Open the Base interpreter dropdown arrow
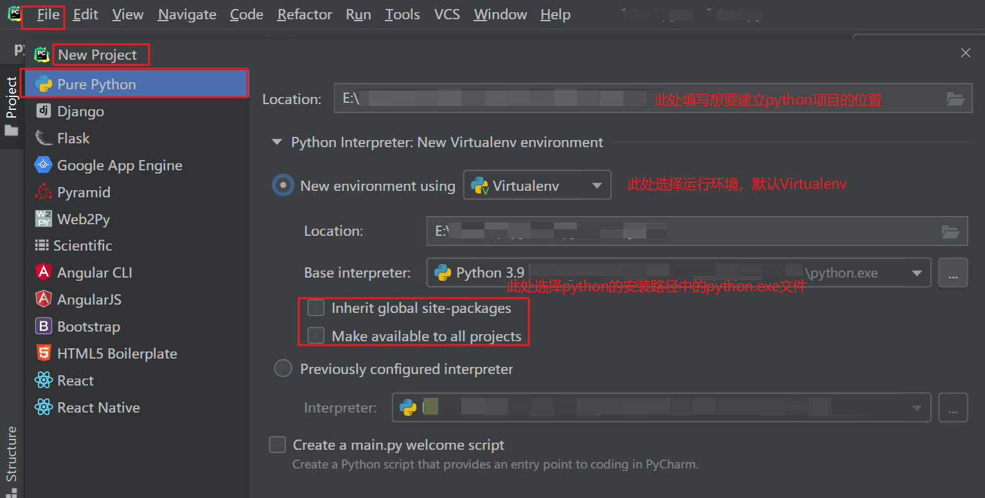This screenshot has width=985, height=498. [917, 273]
